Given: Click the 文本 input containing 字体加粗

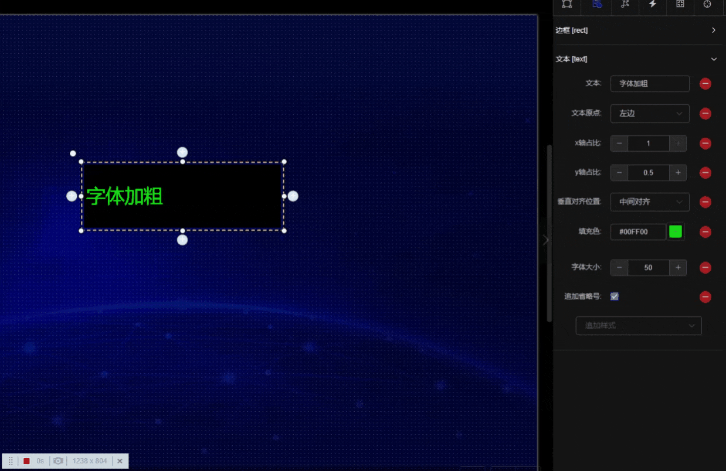Looking at the screenshot, I should coord(650,84).
